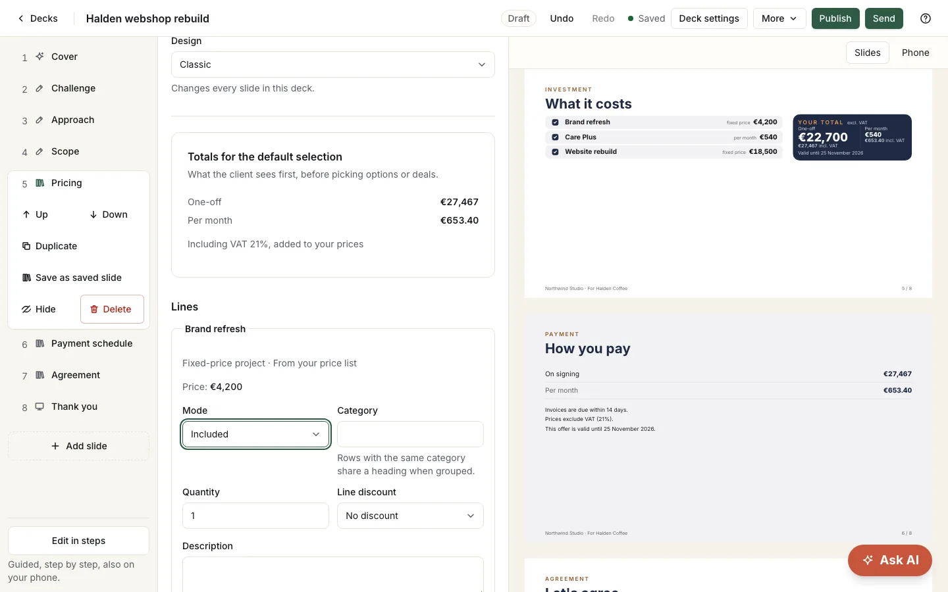Screen dimensions: 948x592
Task: Move the Pricing slide down
Action: [x=109, y=214]
